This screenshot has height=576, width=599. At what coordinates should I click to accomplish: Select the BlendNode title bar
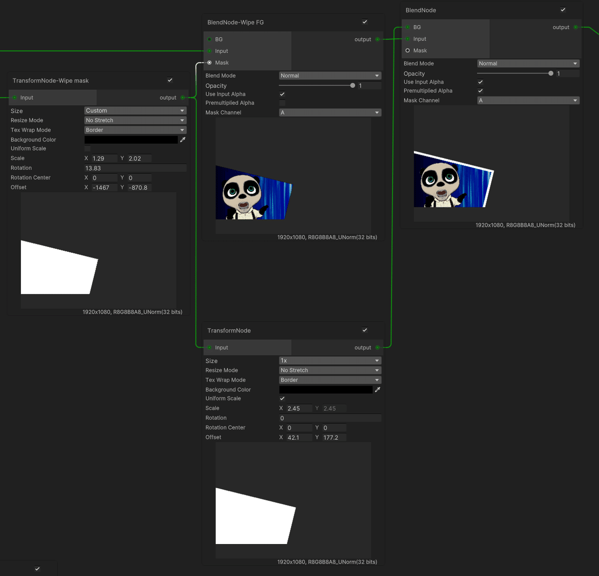coord(492,10)
